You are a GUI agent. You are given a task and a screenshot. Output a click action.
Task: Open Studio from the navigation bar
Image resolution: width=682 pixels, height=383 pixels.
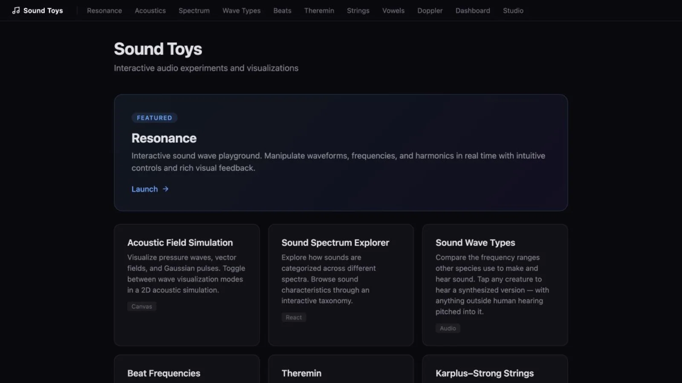[x=513, y=10]
